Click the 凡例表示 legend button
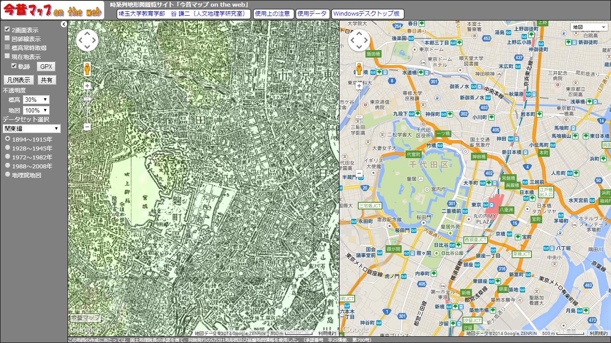 [x=19, y=80]
